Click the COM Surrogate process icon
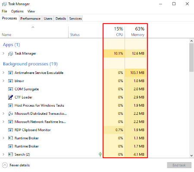Image resolution: width=194 pixels, height=172 pixels. (10, 89)
